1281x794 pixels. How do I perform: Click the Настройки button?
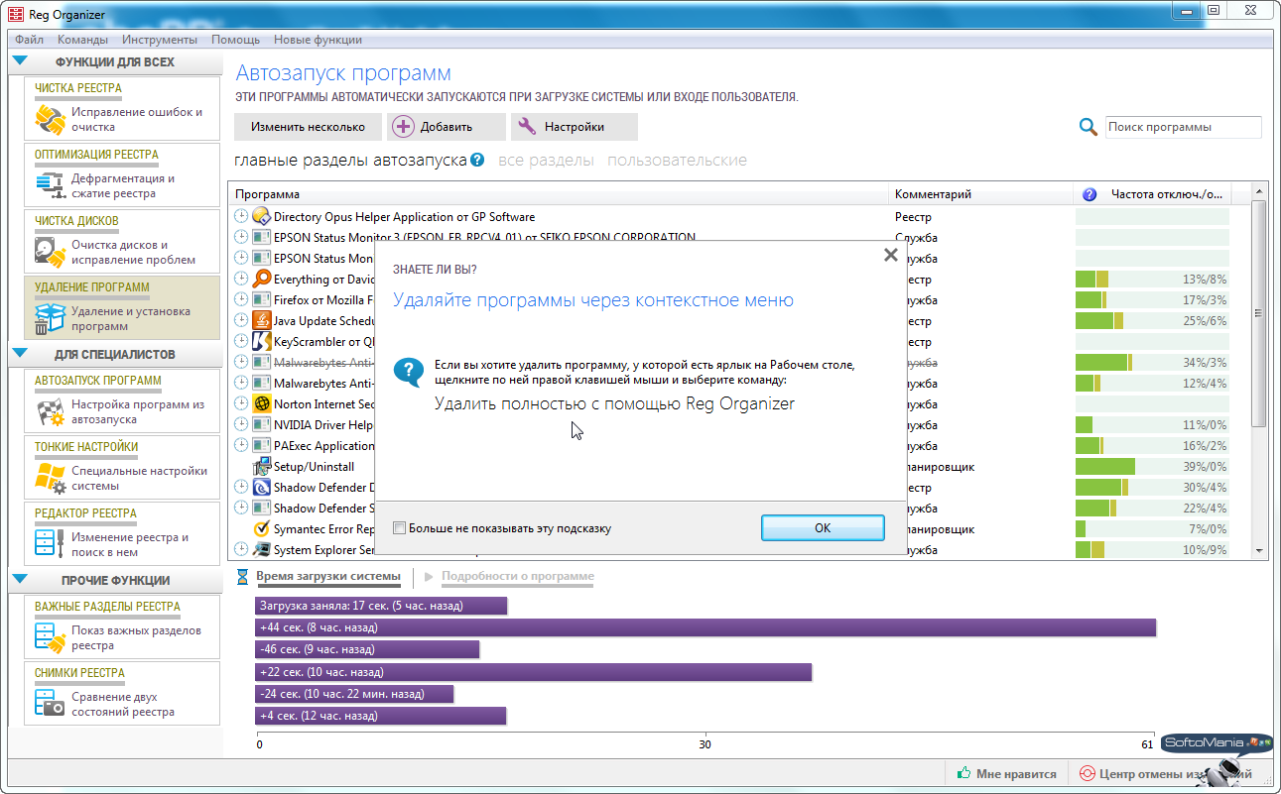coord(575,127)
